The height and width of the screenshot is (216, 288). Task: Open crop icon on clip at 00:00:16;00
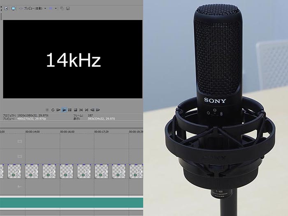tap(70, 172)
